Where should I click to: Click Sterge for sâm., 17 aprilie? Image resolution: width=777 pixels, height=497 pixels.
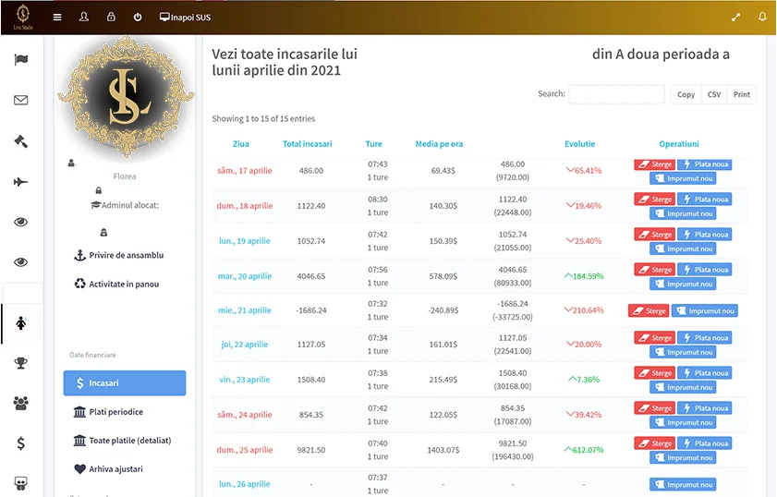click(654, 164)
